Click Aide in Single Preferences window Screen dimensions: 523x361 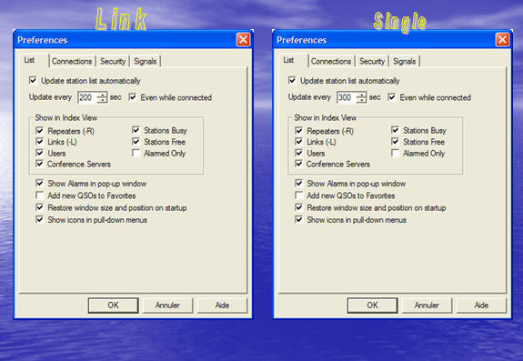pyautogui.click(x=481, y=306)
